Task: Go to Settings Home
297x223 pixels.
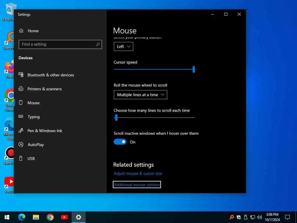Action: point(29,31)
